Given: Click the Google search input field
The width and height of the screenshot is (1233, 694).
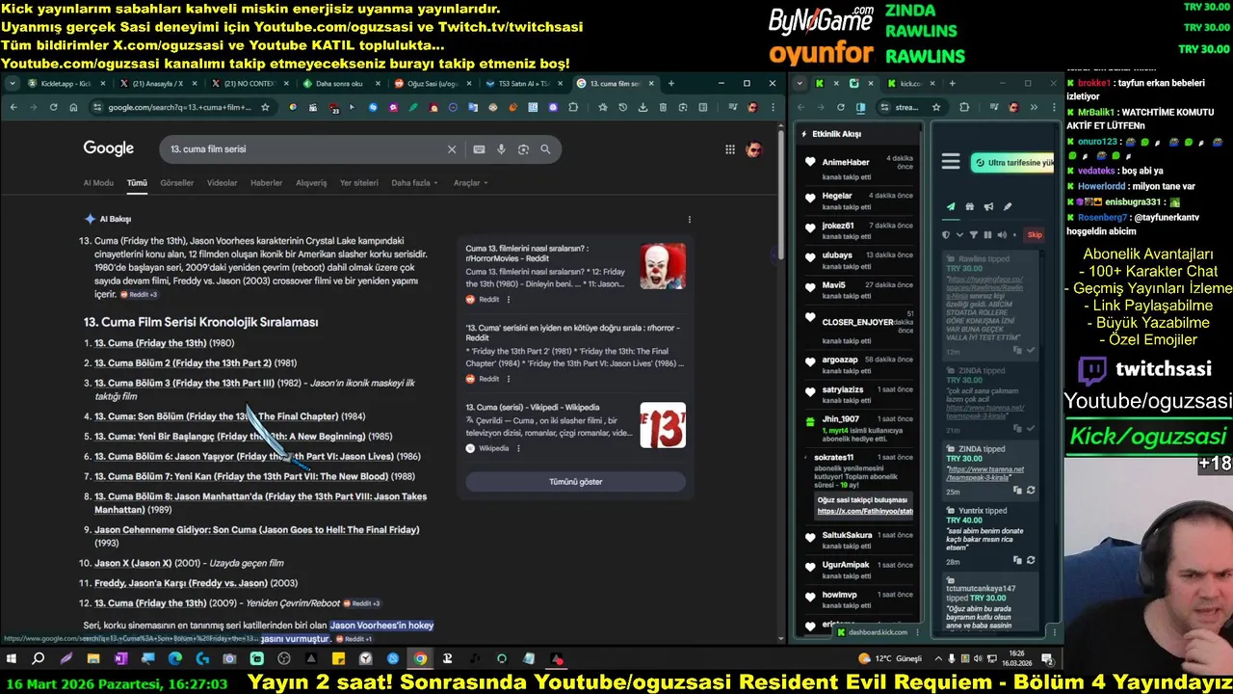Looking at the screenshot, I should (x=303, y=149).
